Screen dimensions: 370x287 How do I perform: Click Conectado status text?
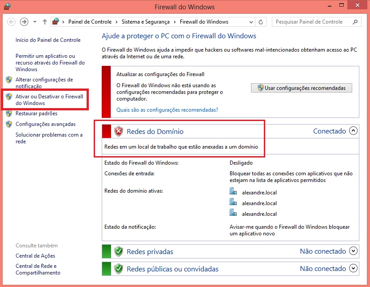pos(330,131)
